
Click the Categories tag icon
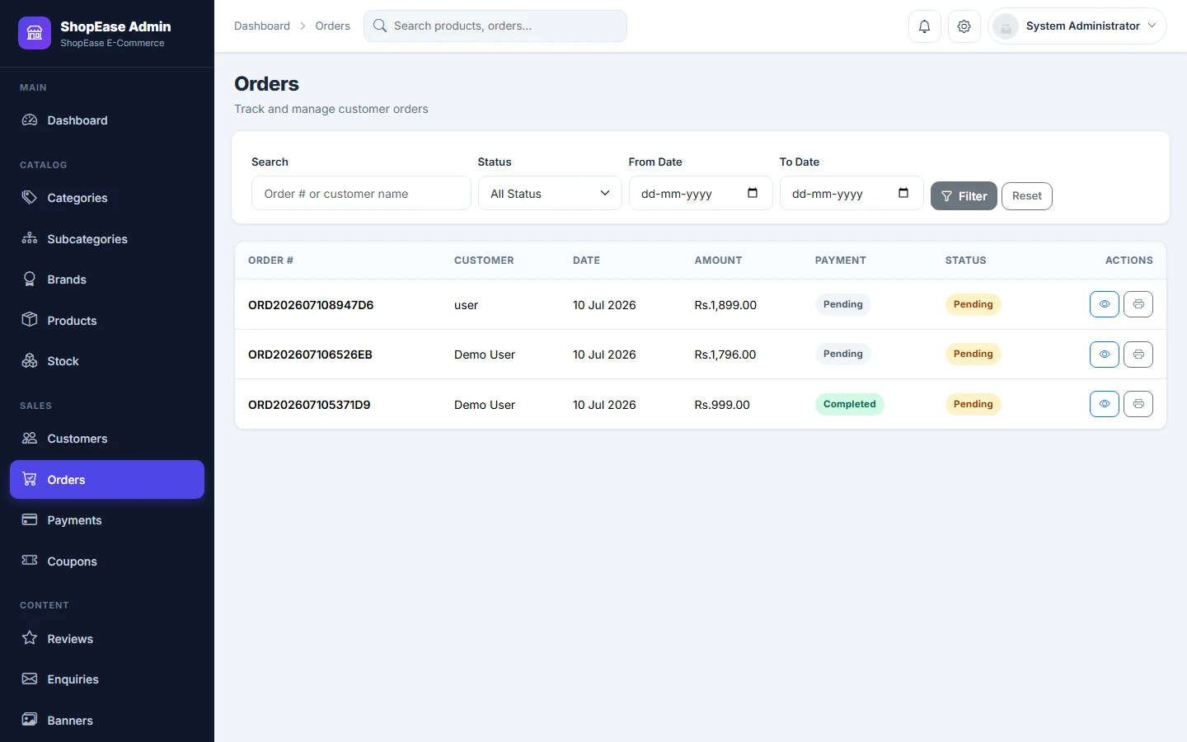click(x=30, y=197)
